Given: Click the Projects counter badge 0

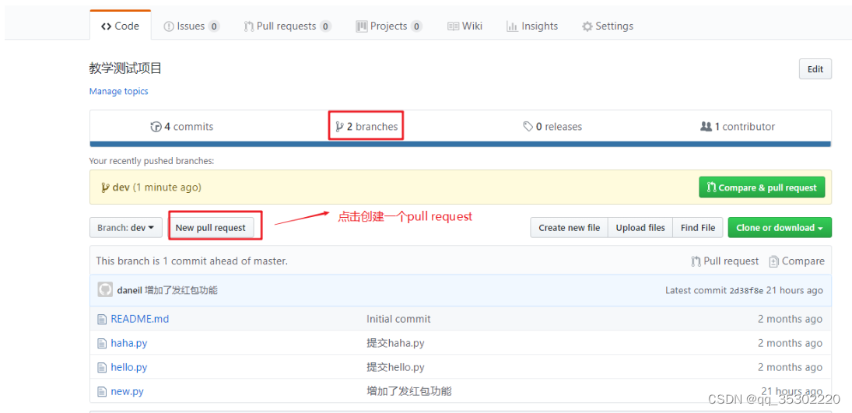Looking at the screenshot, I should (x=416, y=26).
